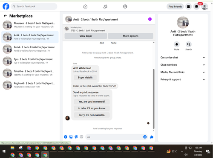Open Tye's Marketplace conversation

(30, 61)
